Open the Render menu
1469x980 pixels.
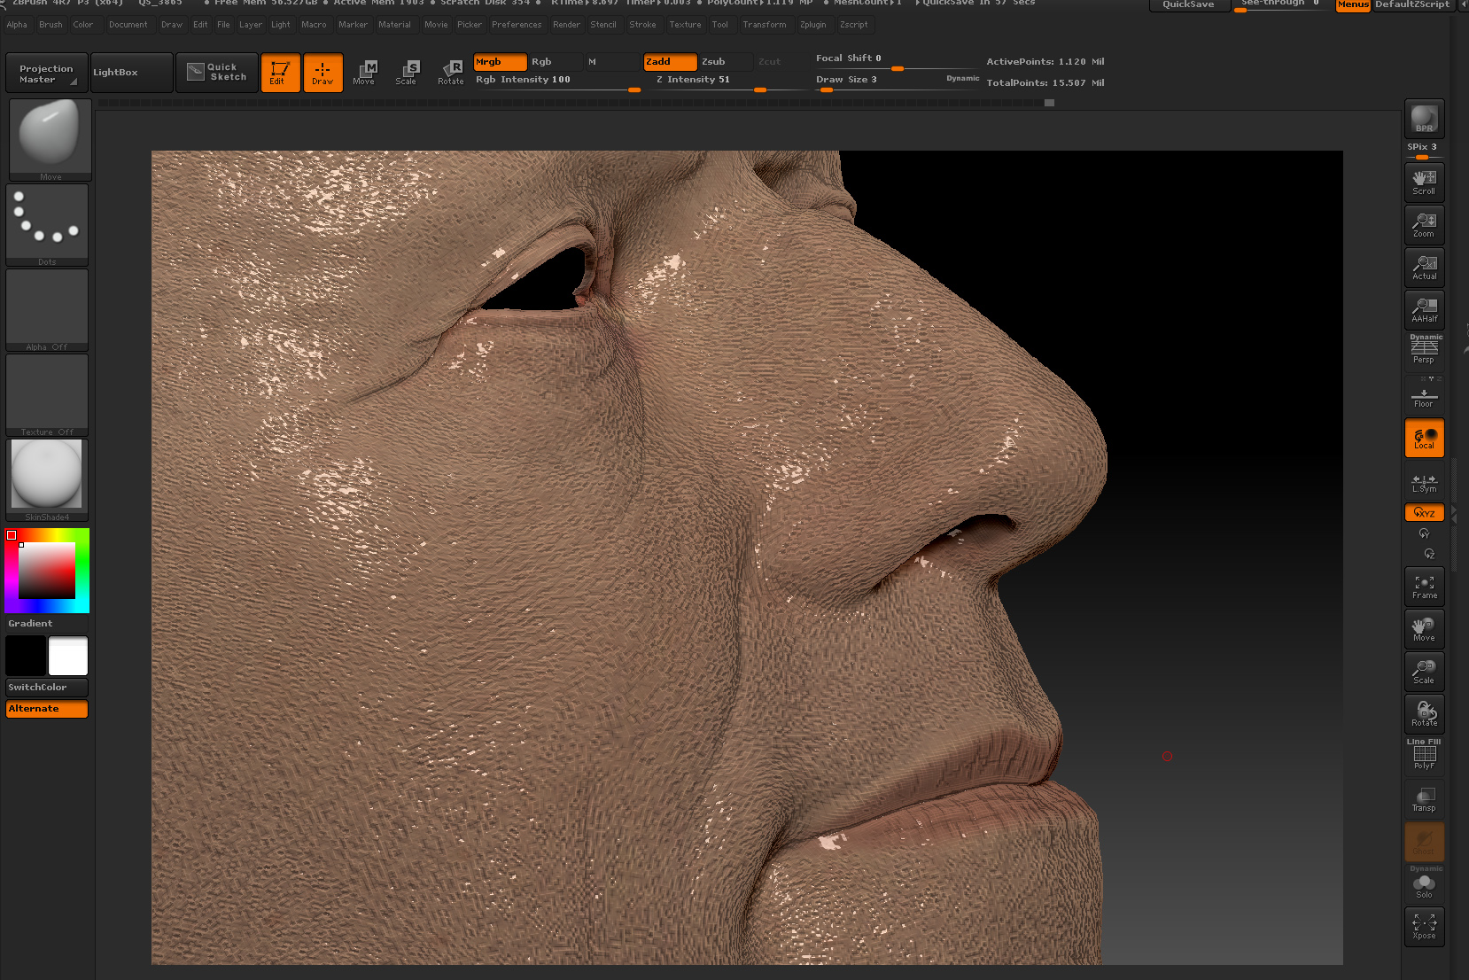(566, 25)
